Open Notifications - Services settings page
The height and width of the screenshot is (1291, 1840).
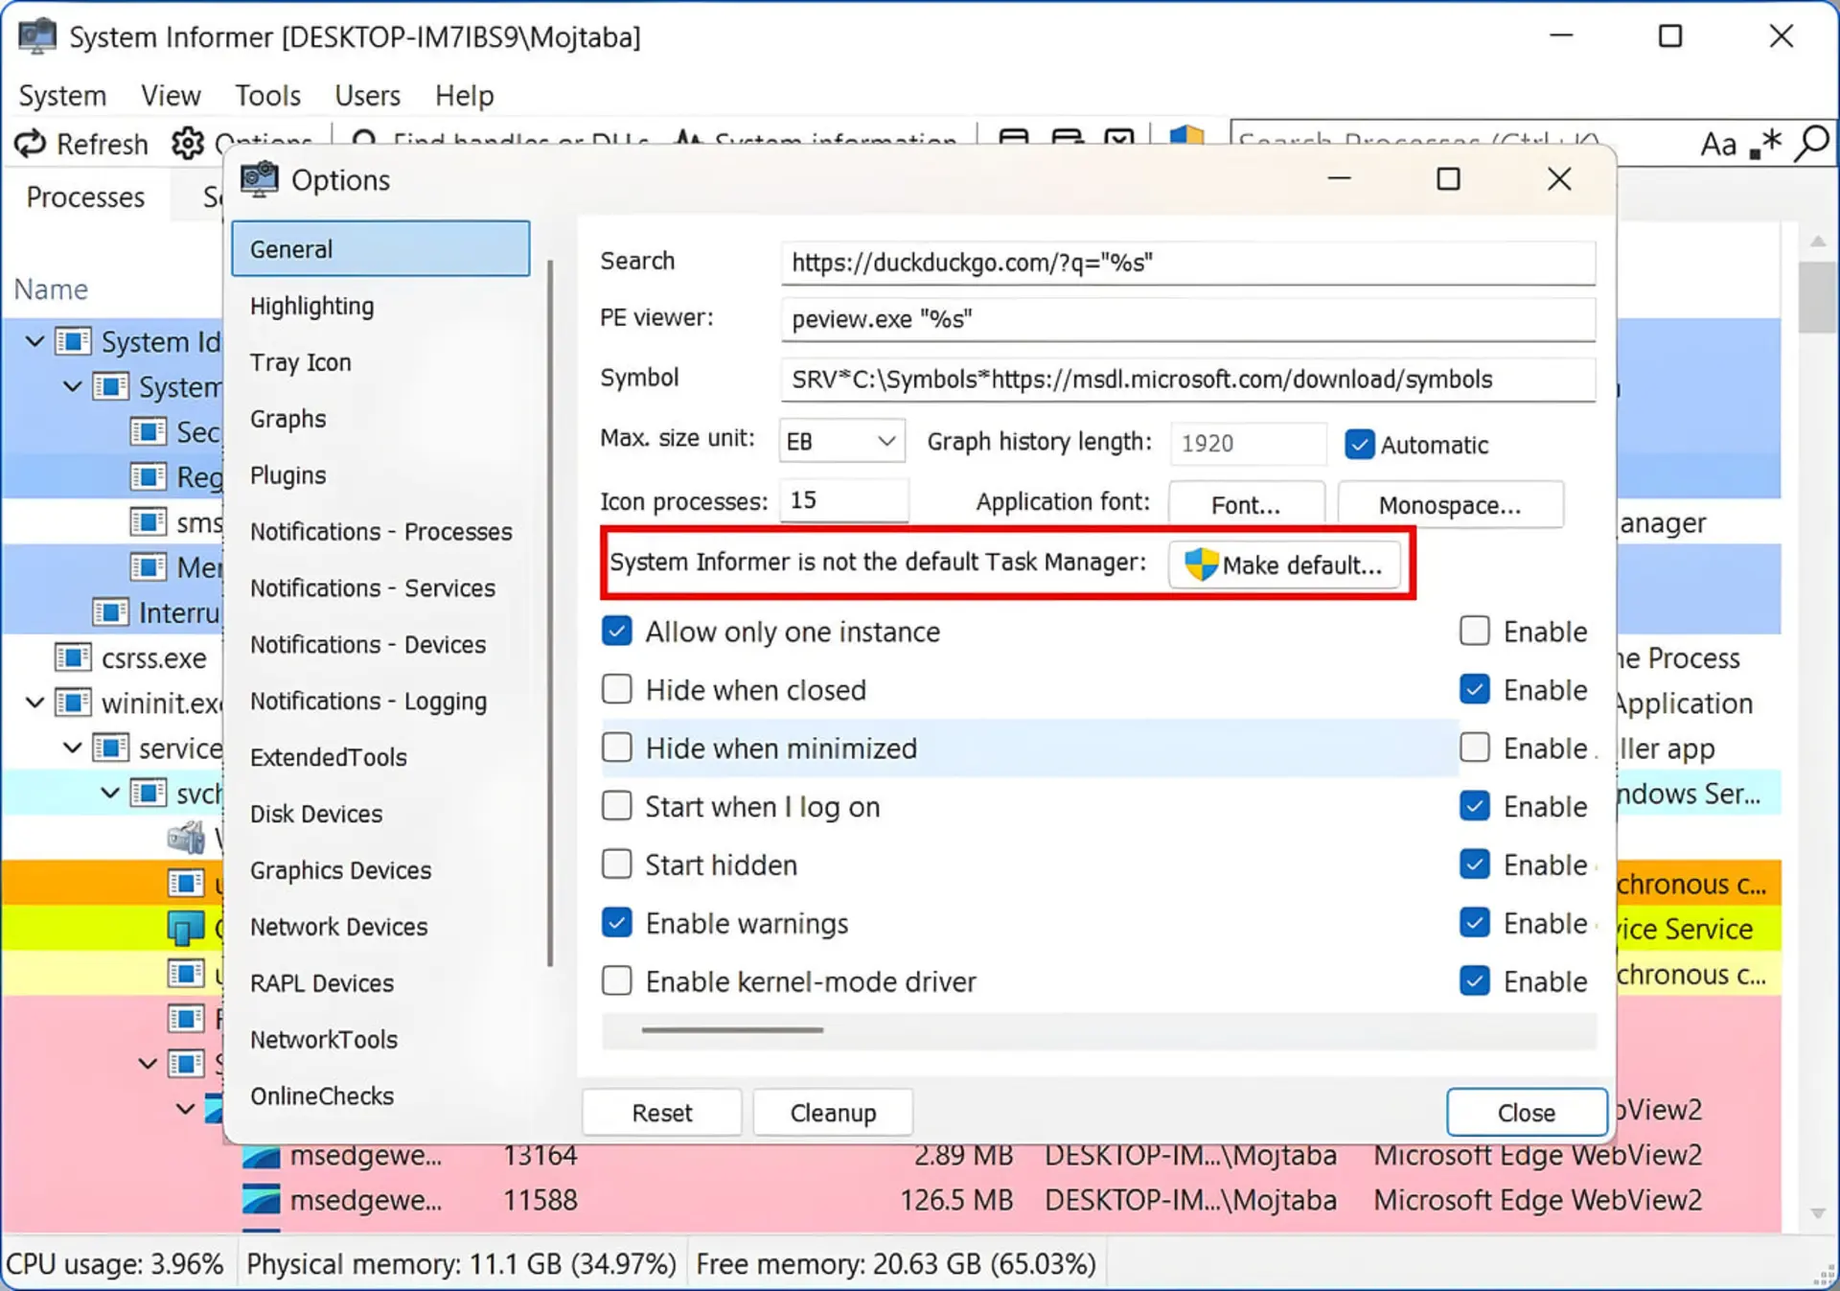click(380, 588)
